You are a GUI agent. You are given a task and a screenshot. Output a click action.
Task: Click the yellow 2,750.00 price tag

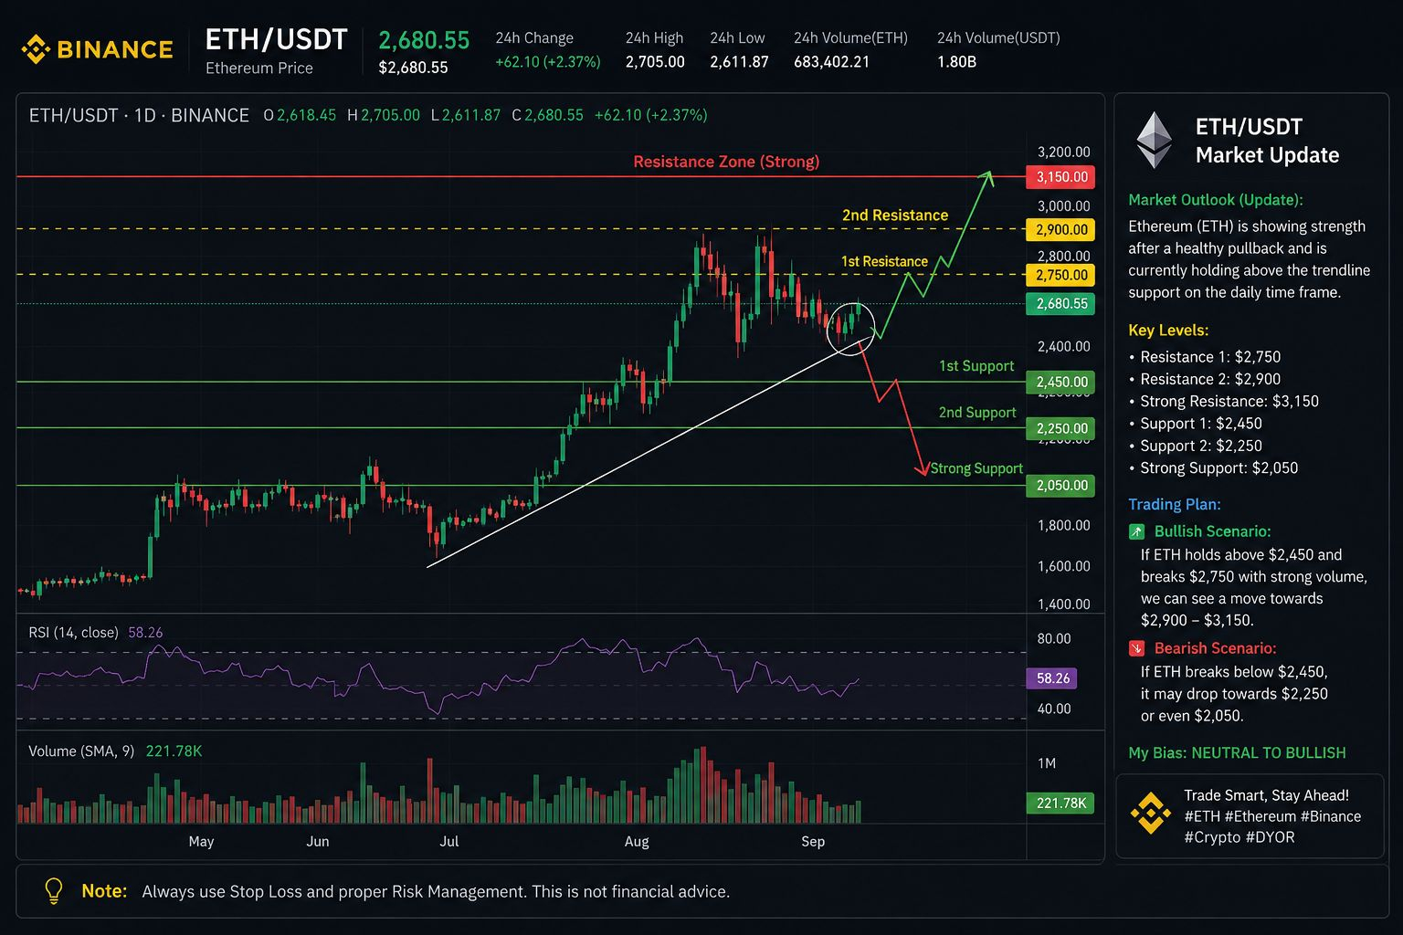[x=1061, y=275]
